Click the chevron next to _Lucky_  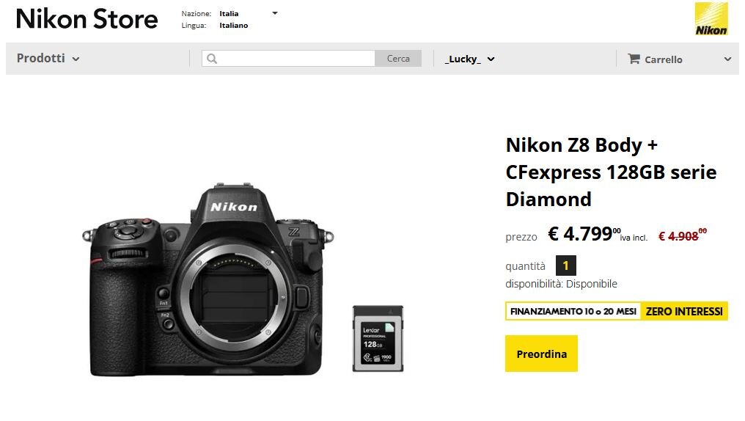coord(491,59)
